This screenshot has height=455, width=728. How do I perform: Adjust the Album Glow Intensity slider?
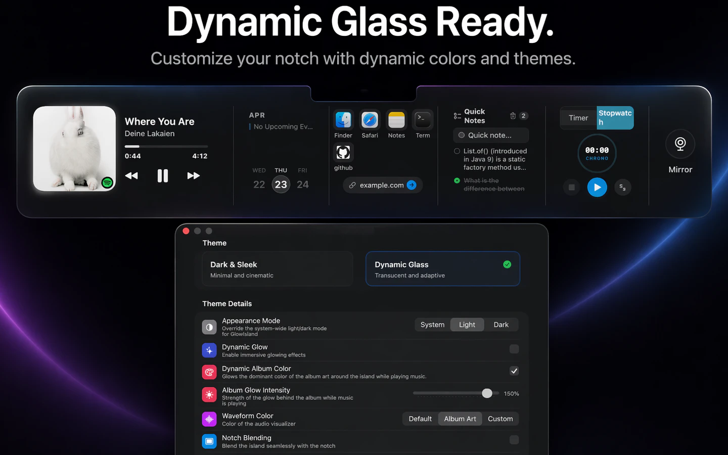click(456, 393)
